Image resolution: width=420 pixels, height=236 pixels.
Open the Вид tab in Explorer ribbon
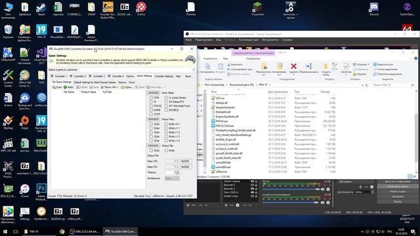[x=226, y=58]
